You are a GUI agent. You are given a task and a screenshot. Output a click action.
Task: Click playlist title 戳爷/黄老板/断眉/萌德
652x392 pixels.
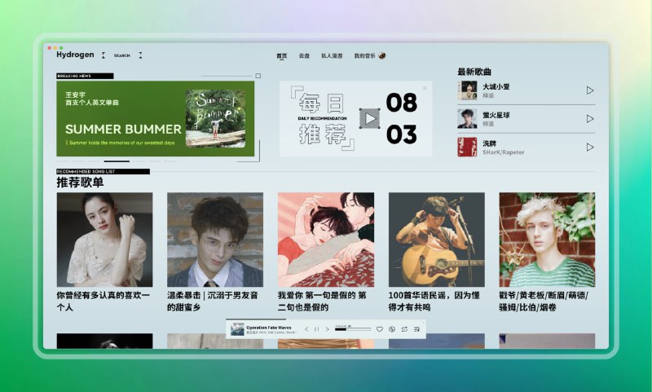coord(544,302)
